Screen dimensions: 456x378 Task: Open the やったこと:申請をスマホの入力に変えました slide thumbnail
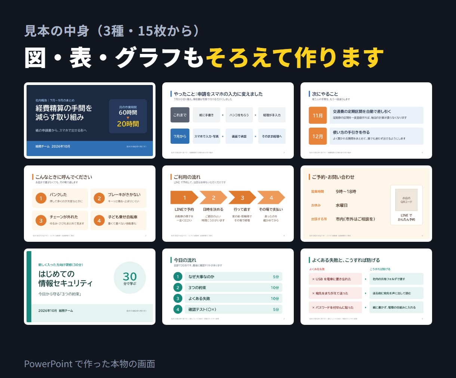(x=228, y=121)
